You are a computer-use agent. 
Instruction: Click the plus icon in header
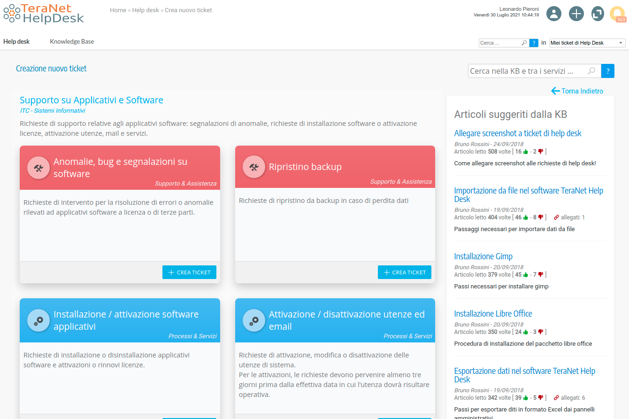click(576, 14)
